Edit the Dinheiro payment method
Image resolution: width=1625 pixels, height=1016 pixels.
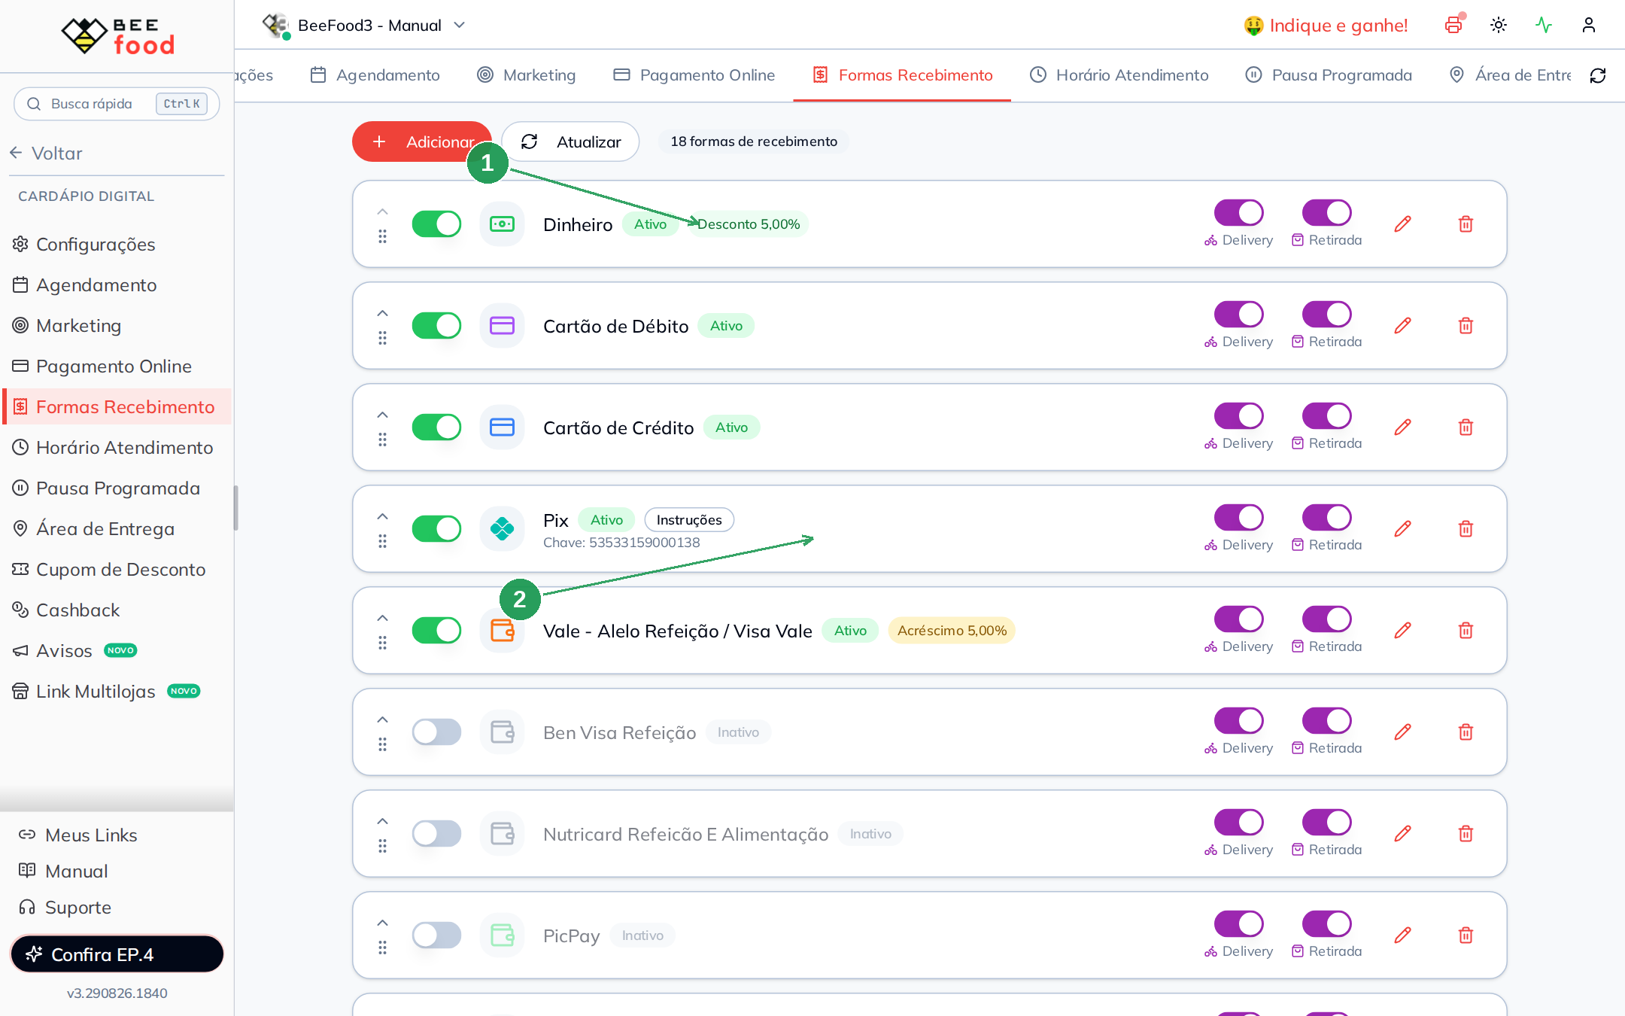pyautogui.click(x=1402, y=224)
